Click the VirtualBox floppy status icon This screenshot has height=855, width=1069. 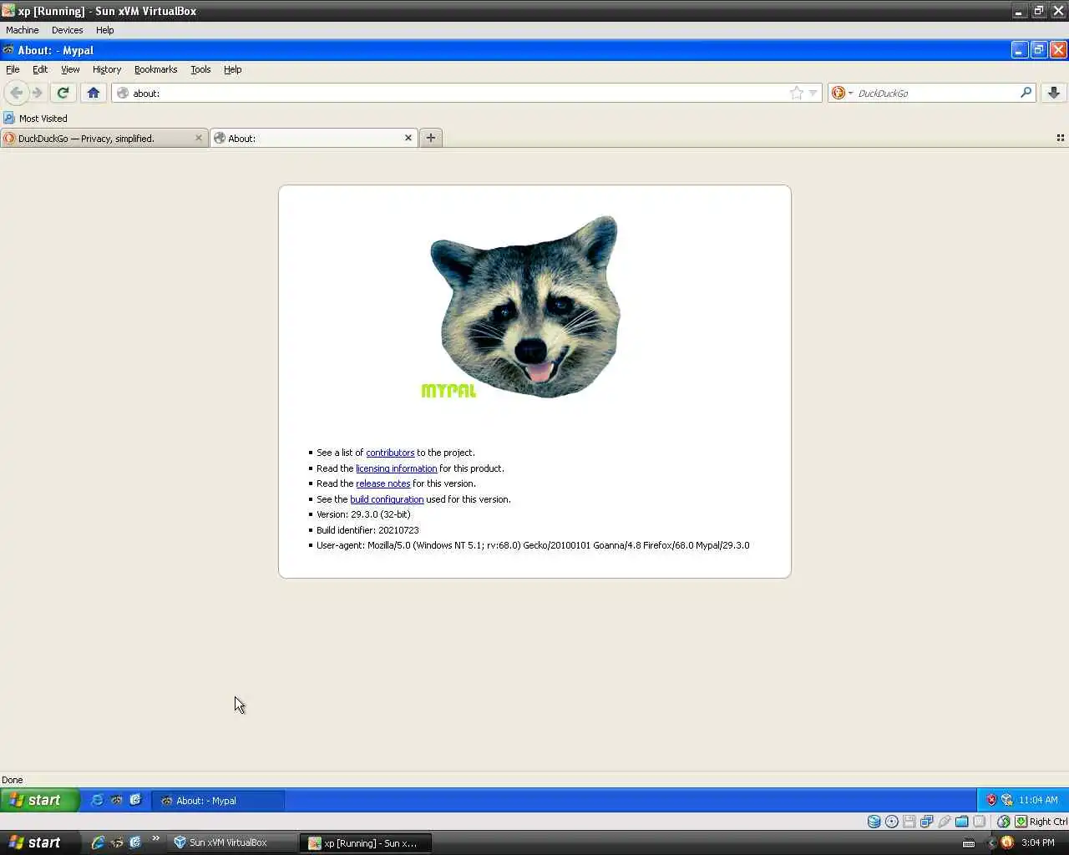(909, 822)
